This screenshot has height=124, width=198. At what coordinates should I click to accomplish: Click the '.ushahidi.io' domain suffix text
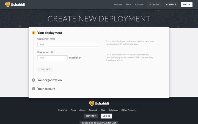pyautogui.click(x=75, y=58)
